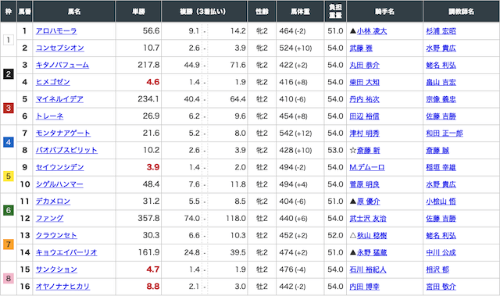Open セイウンシデン horse page
The image size is (500, 296).
[x=59, y=167]
